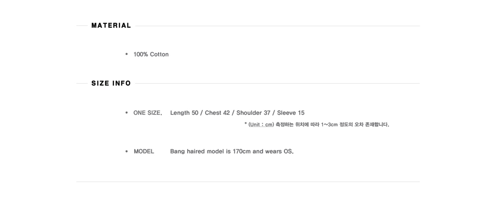
Task: Click the SIZE INFO section heading
Action: pyautogui.click(x=111, y=83)
